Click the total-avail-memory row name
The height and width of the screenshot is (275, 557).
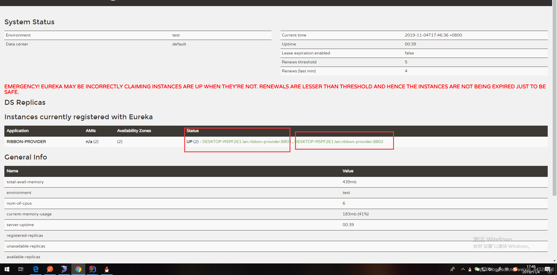[x=25, y=182]
